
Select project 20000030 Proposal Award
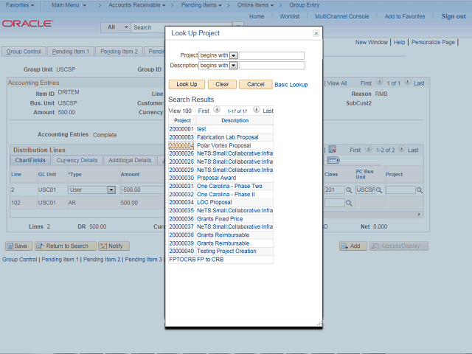pos(181,178)
